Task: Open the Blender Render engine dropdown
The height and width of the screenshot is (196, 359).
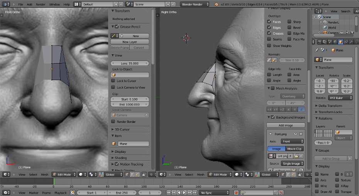Action: click(x=195, y=4)
